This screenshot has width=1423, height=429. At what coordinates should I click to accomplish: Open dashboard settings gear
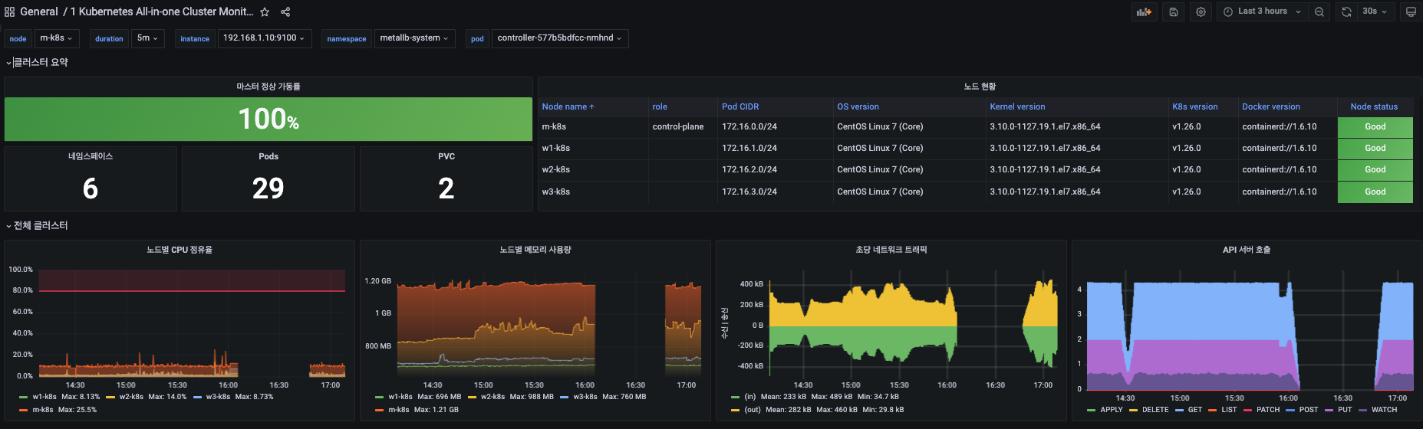pos(1201,11)
